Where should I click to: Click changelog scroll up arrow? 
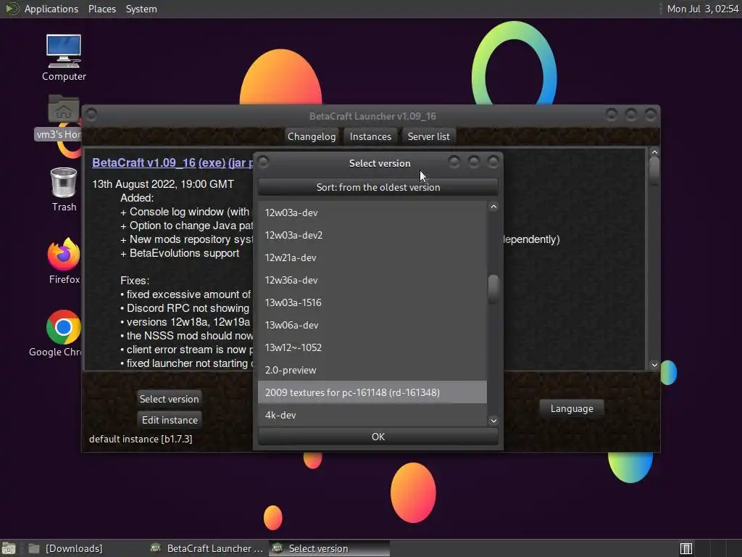pos(654,152)
